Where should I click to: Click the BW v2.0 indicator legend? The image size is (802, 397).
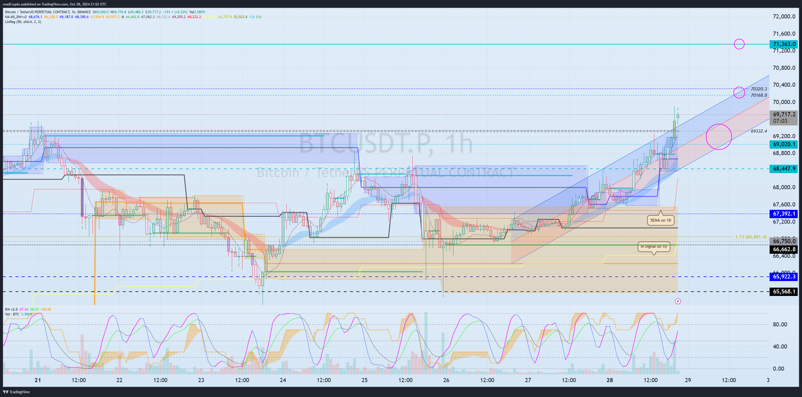coord(11,309)
